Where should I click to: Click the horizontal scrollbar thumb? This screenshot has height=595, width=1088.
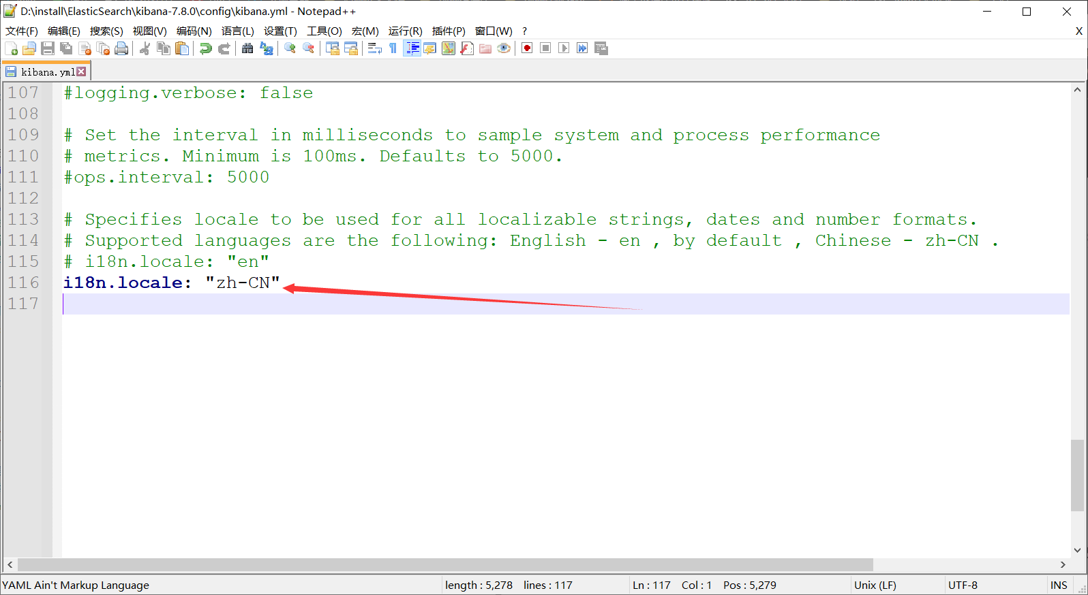pos(445,565)
